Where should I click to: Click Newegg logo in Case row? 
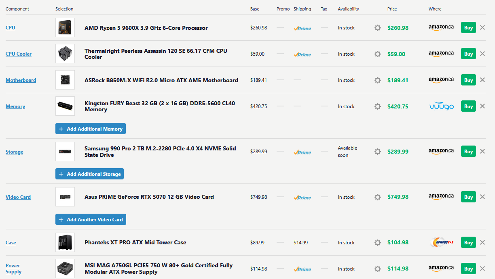441,242
